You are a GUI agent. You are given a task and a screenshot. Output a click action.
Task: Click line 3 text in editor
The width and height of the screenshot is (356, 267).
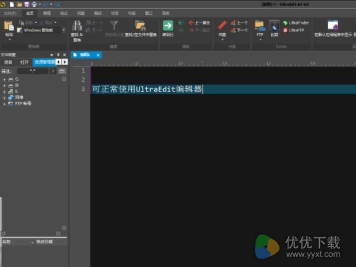click(x=147, y=89)
